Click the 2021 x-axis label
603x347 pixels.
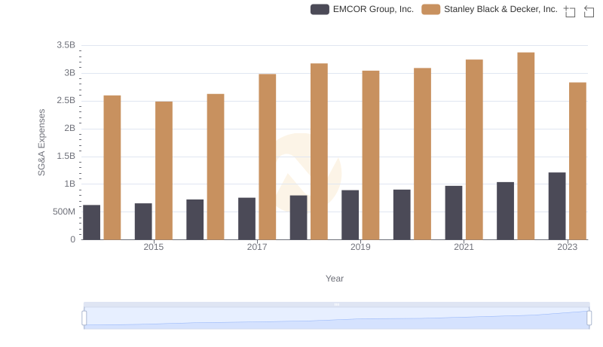[x=464, y=247]
